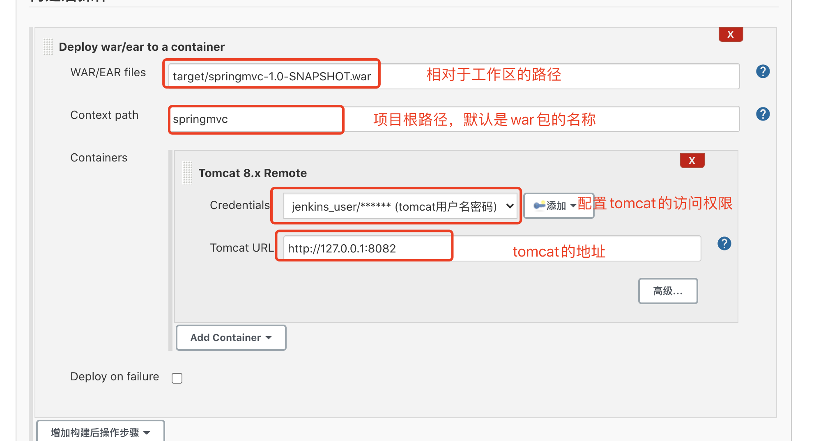Click the 高级... advanced button

tap(667, 291)
